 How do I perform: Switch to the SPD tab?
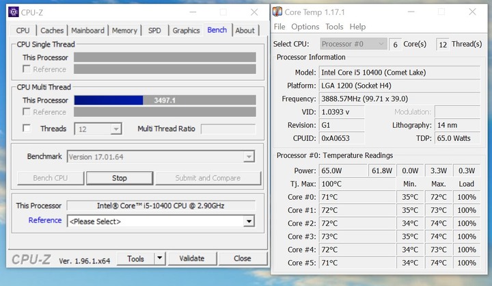click(154, 31)
